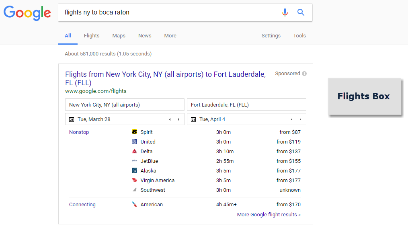Screen dimensions: 408x232
Task: Click the Delta airline logo
Action: pos(135,151)
